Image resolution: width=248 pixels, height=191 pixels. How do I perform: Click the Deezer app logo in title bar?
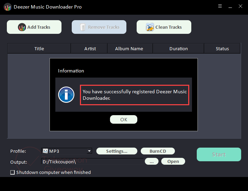[x=8, y=7]
